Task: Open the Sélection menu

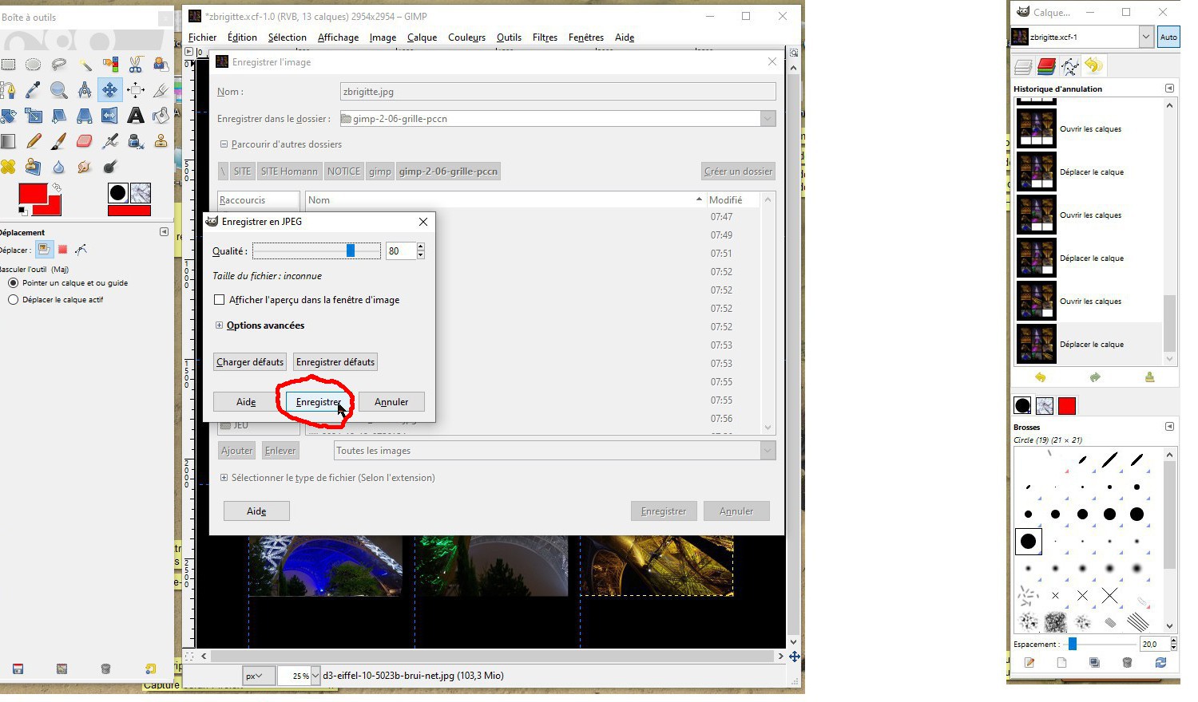Action: tap(287, 37)
